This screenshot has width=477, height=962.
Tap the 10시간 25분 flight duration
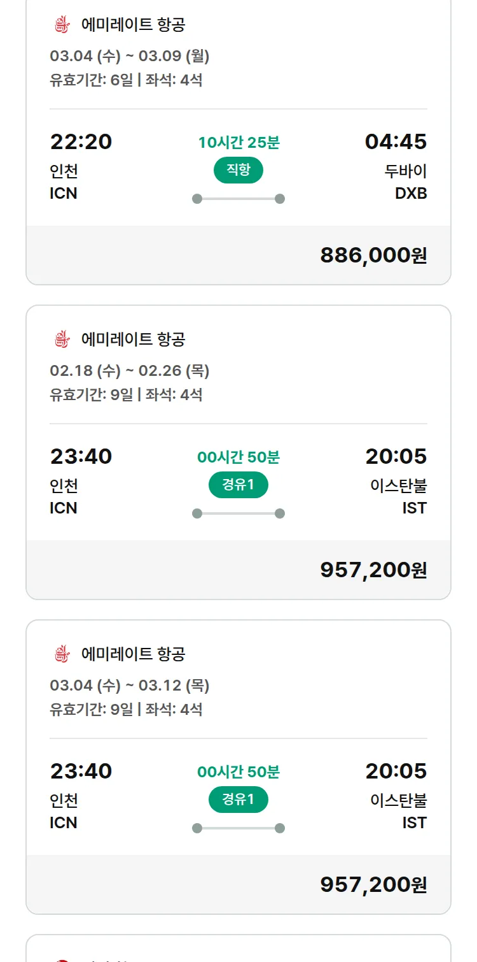coord(238,142)
